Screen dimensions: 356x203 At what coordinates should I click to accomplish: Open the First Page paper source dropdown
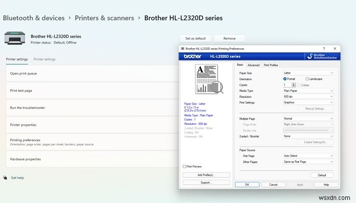tap(308, 156)
